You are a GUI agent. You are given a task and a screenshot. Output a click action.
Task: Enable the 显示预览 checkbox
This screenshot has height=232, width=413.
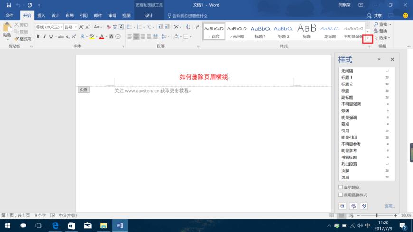coord(340,187)
